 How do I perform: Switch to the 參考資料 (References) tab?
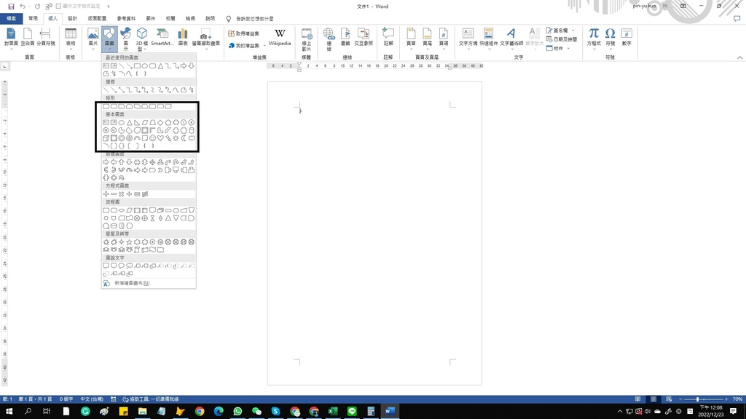click(126, 18)
